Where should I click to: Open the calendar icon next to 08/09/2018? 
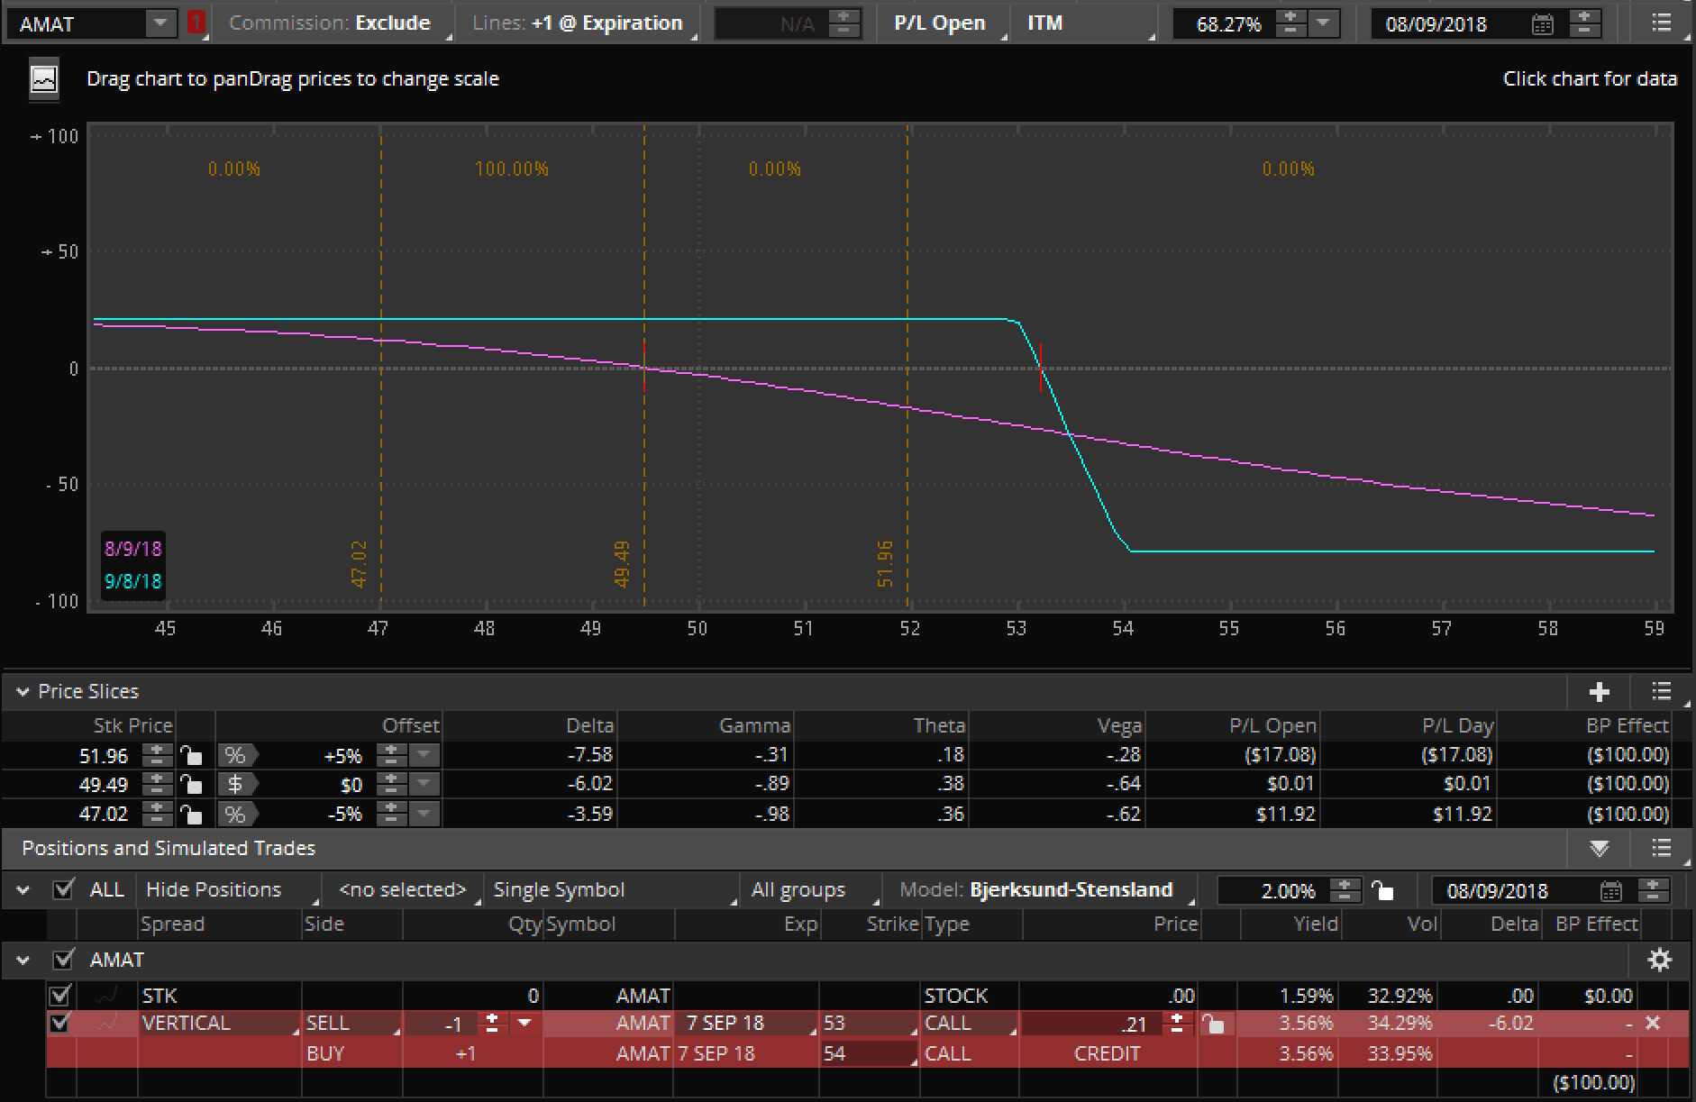pyautogui.click(x=1543, y=23)
